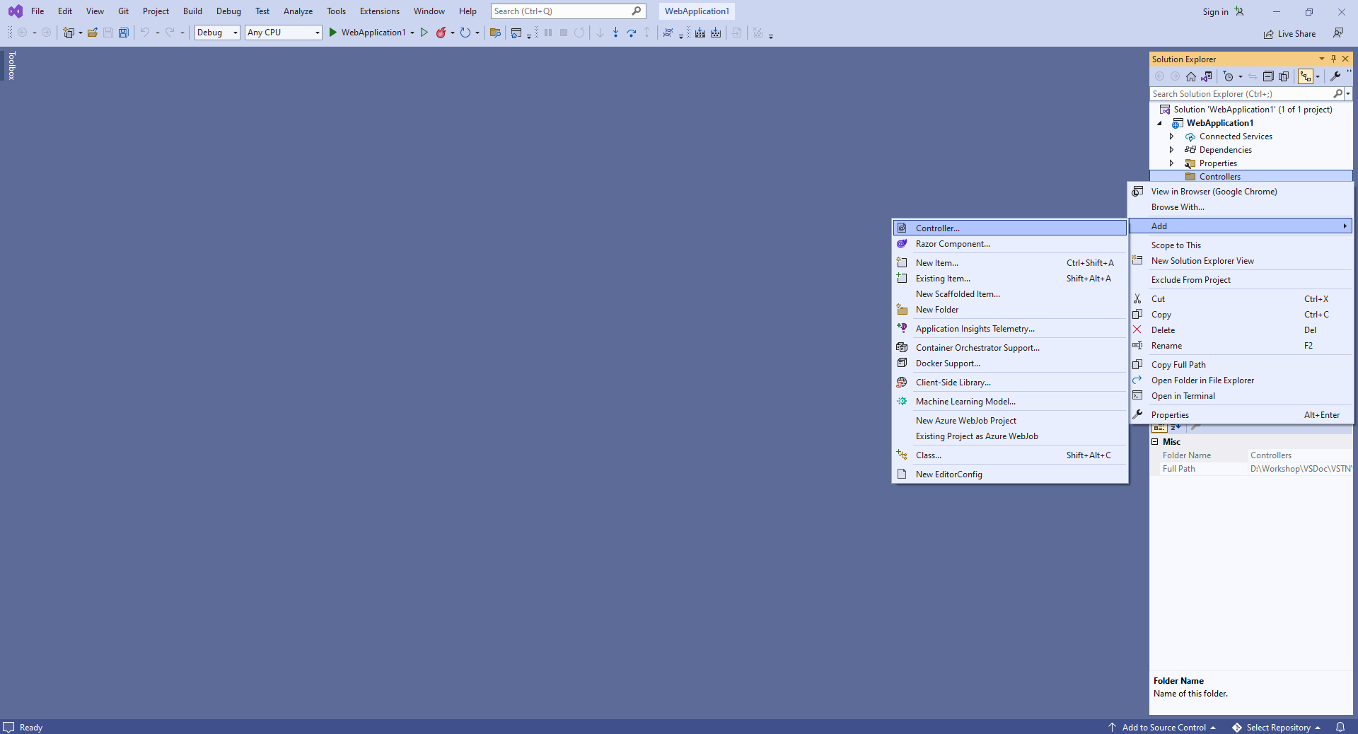Click the notifications bell in the status bar
This screenshot has height=734, width=1358.
(x=1340, y=727)
